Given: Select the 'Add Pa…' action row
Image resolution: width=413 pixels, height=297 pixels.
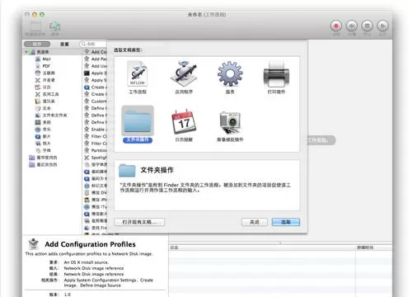Looking at the screenshot, I should pos(95,59).
